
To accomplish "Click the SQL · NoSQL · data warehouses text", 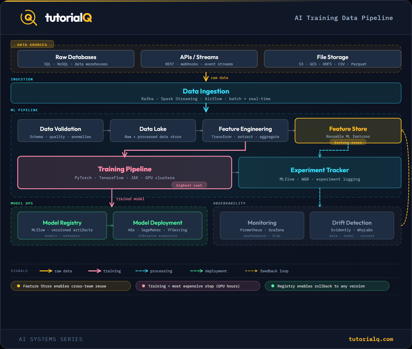I will click(x=76, y=64).
